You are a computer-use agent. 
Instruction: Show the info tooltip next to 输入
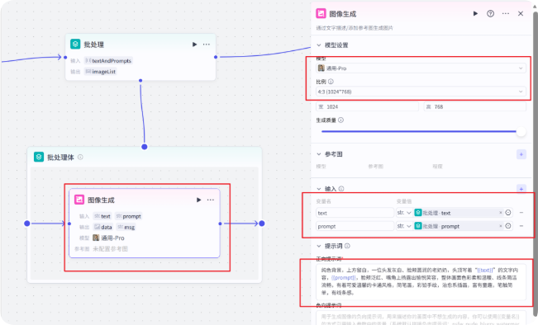point(341,189)
